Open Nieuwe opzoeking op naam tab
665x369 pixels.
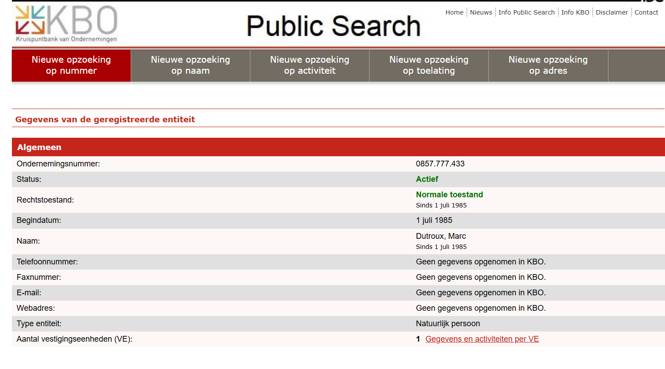(x=190, y=65)
